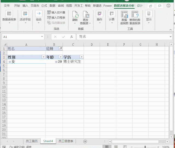This screenshot has width=175, height=148.
Task: Click zoom out minus button
Action: (132, 147)
